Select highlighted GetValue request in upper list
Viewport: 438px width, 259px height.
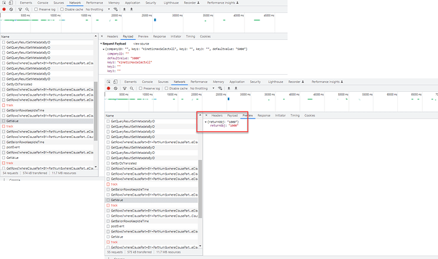pos(47,121)
